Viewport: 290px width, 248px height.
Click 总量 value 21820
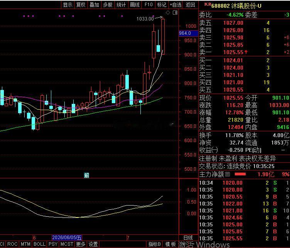coord(236,120)
